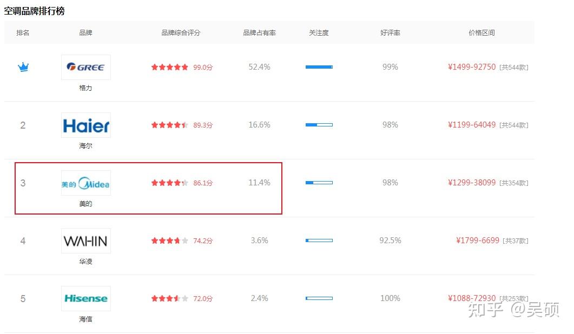
Task: Click the 16.6% market share value
Action: [x=259, y=125]
